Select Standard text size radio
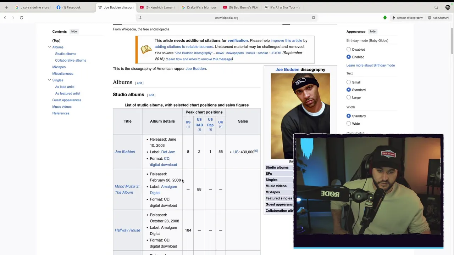454x255 pixels. click(349, 90)
